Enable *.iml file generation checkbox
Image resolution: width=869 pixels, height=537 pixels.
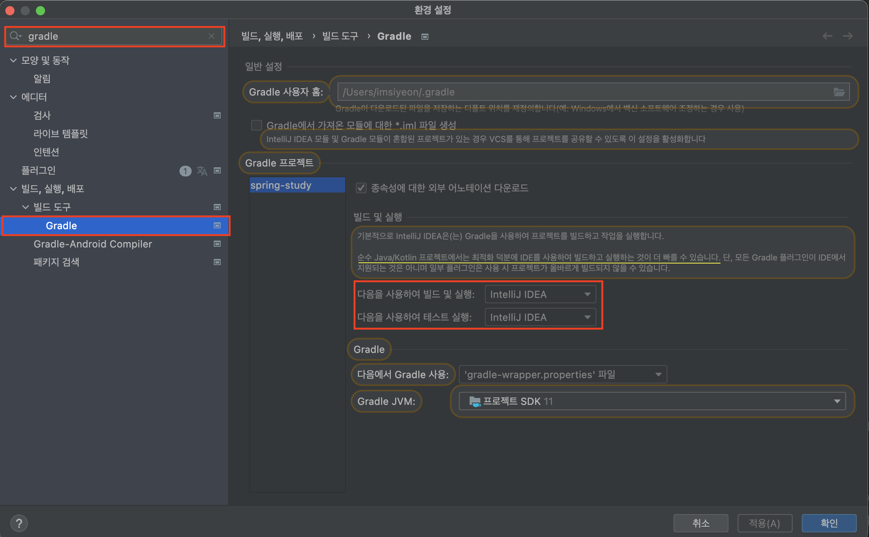click(x=257, y=125)
